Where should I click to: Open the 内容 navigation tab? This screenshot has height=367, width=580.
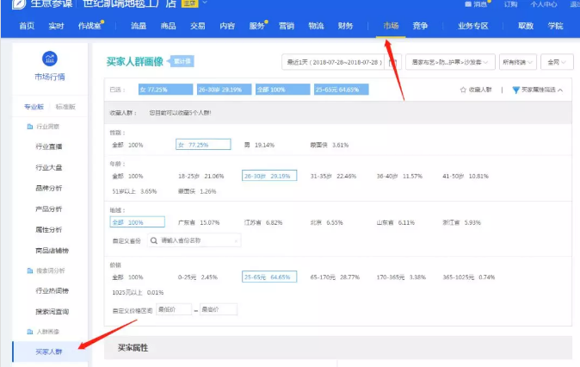pos(227,26)
